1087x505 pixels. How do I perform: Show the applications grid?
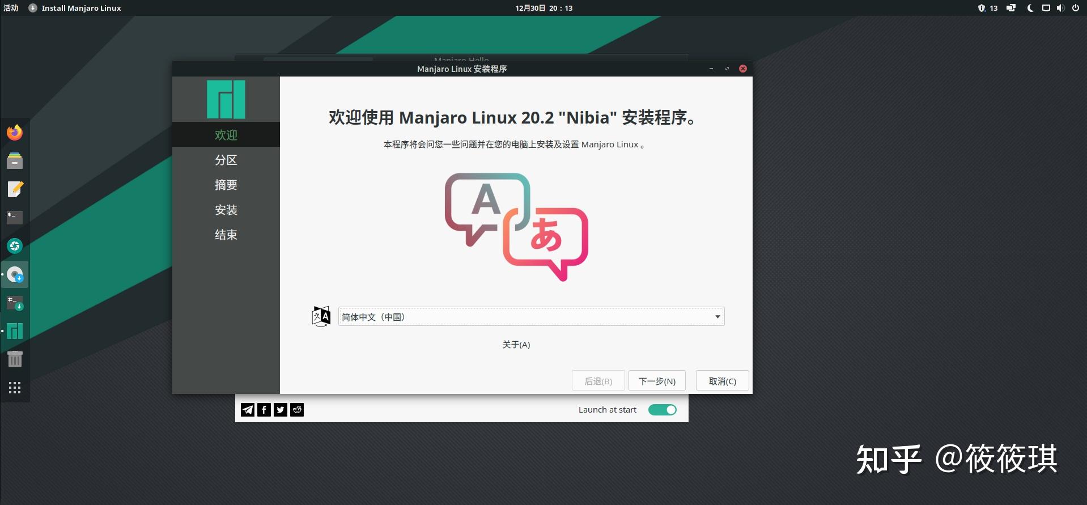pos(15,388)
